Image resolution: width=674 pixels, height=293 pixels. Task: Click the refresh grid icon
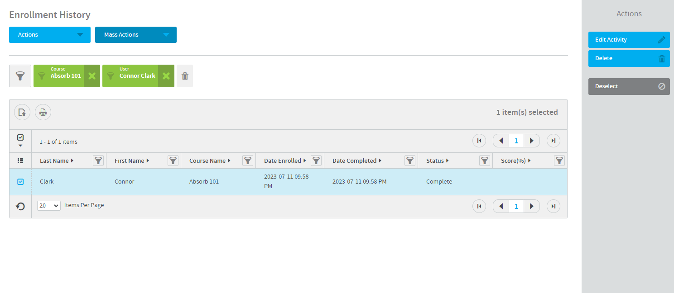[x=20, y=206]
